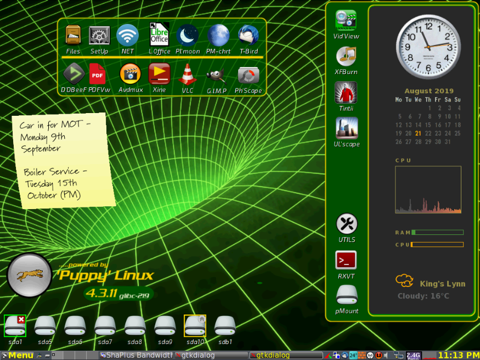Click the Cloudy: 16°C weather text

(423, 296)
